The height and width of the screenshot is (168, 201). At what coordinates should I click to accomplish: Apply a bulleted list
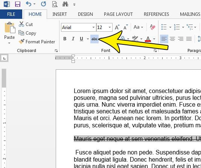164,27
